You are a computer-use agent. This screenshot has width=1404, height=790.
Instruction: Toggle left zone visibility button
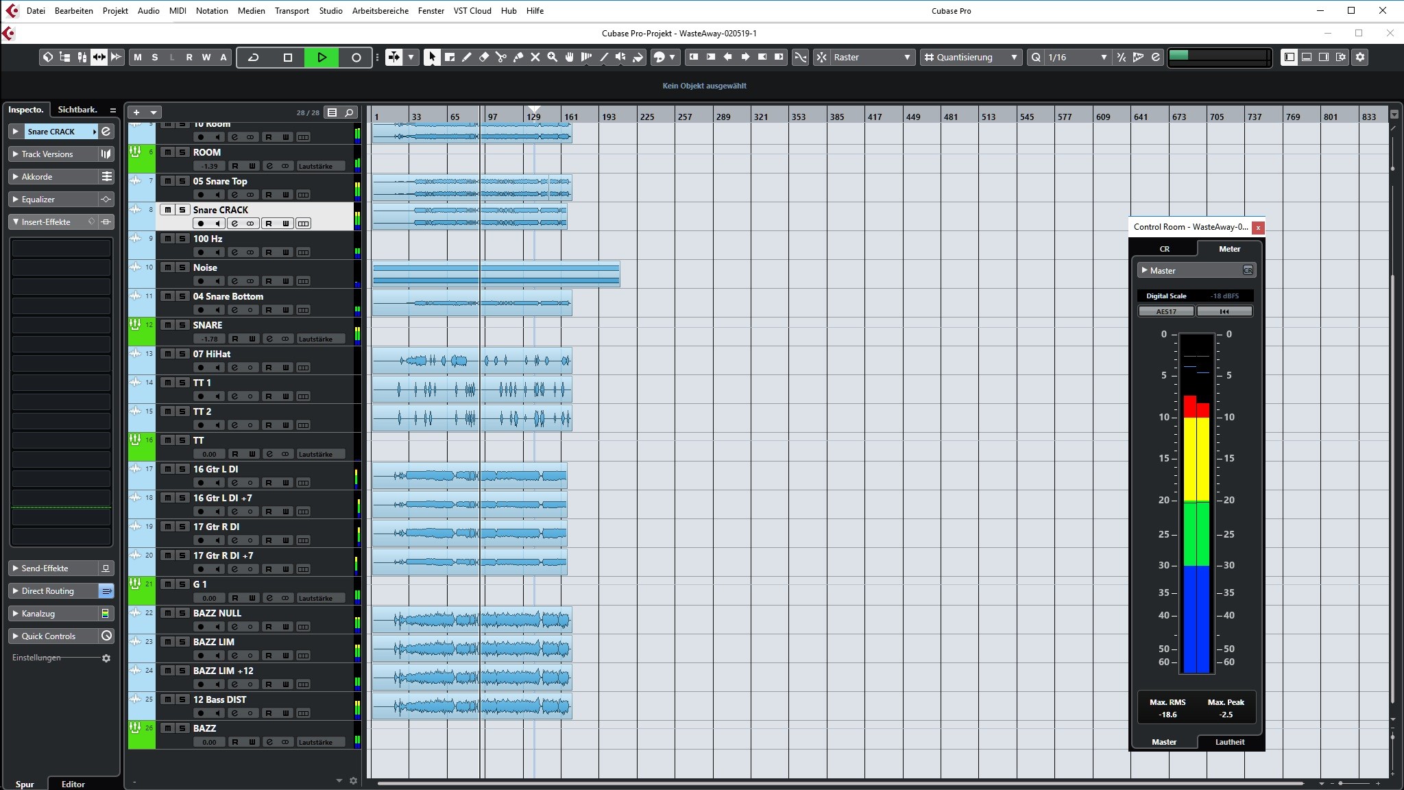point(1290,58)
